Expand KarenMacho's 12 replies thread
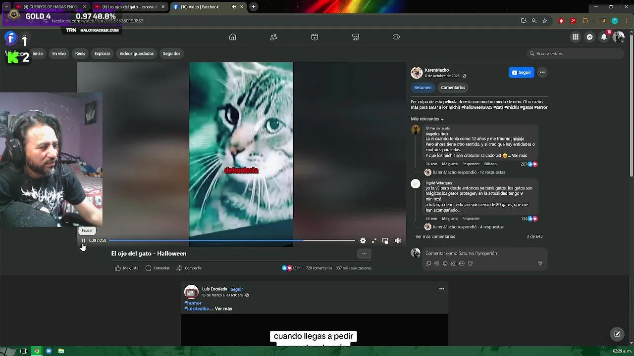Image resolution: width=634 pixels, height=356 pixels. (x=469, y=173)
